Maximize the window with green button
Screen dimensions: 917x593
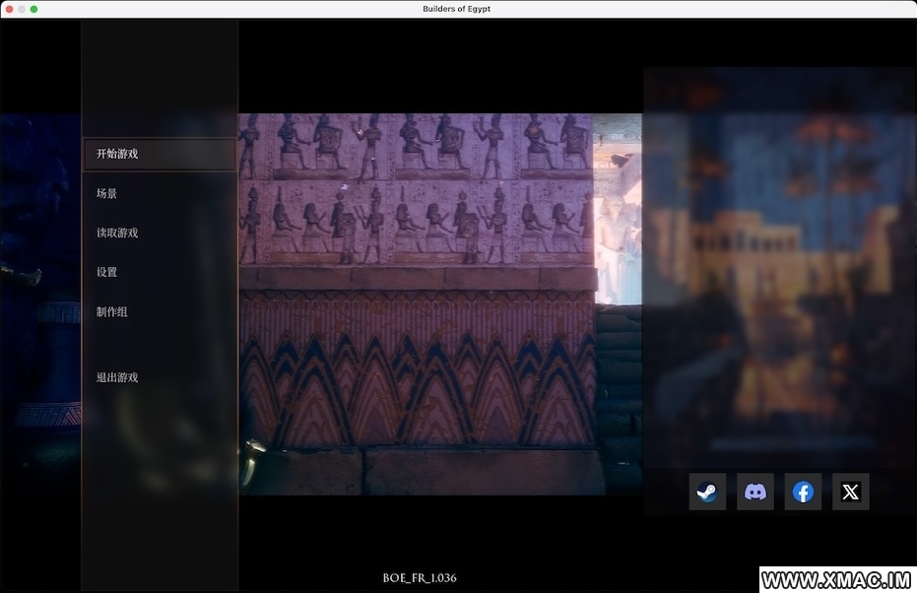coord(33,9)
